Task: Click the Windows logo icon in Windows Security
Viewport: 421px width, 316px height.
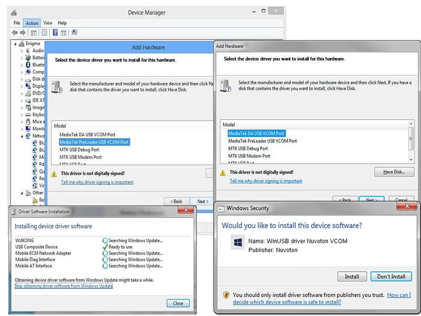Action: (238, 243)
